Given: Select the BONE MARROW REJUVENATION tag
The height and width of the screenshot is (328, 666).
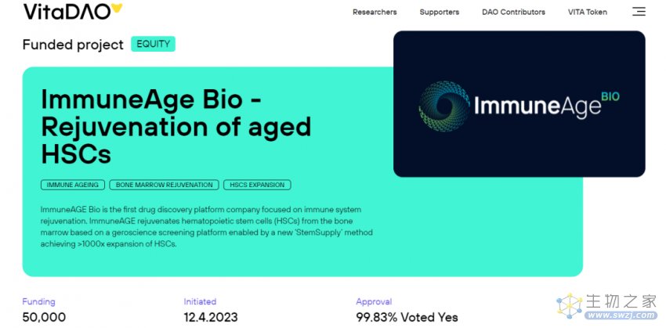Looking at the screenshot, I should [x=164, y=185].
